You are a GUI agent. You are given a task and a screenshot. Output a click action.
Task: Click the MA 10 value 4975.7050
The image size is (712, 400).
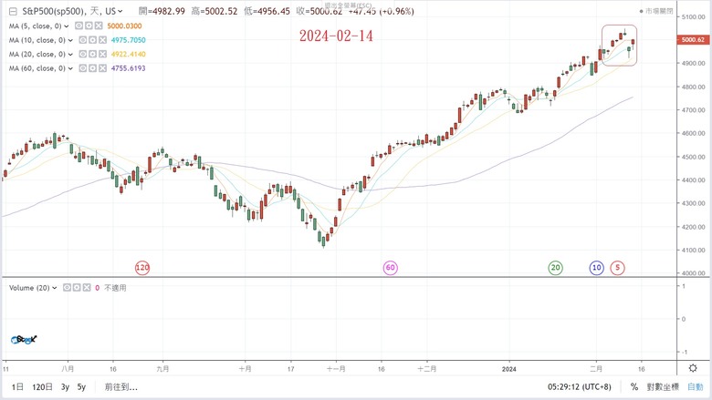click(129, 40)
